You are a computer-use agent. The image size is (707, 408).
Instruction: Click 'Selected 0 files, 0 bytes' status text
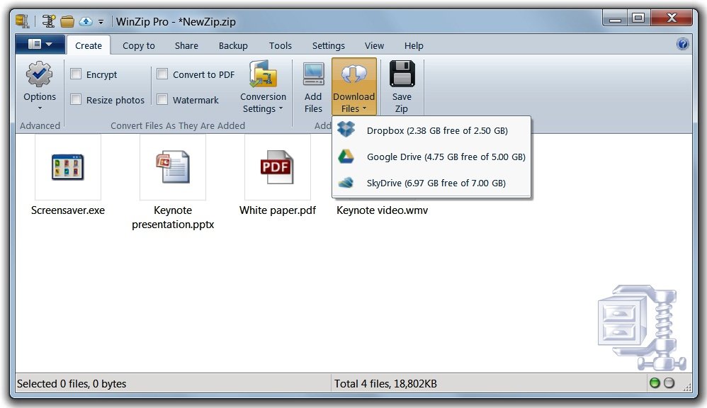tap(72, 384)
